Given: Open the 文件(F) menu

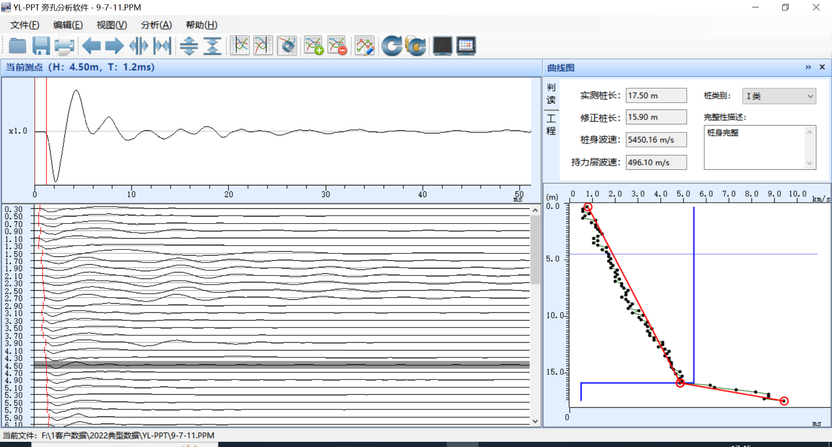Looking at the screenshot, I should tap(25, 25).
